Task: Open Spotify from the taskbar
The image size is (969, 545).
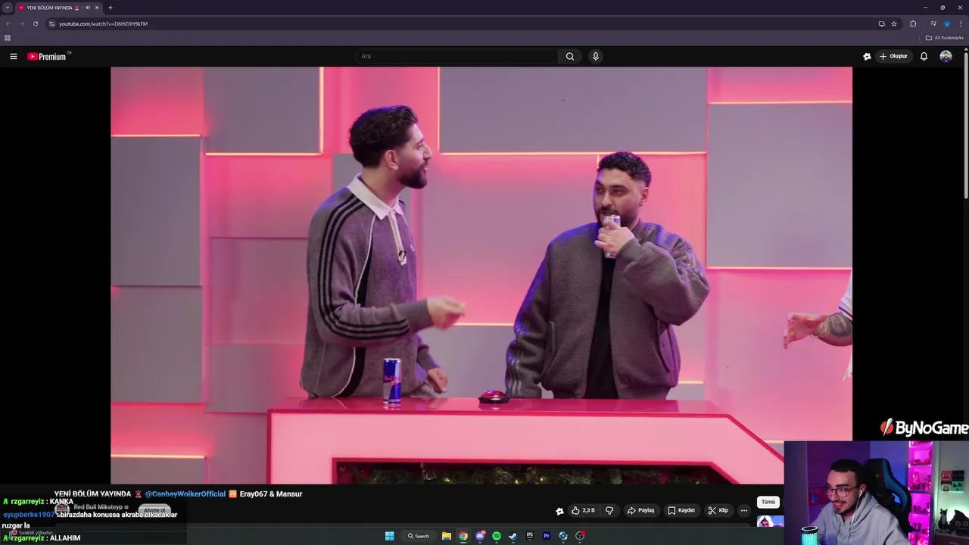Action: 497,536
